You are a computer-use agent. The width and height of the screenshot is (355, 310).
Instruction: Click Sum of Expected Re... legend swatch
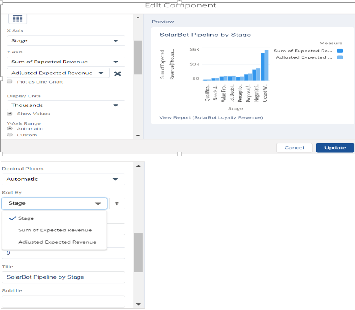pyautogui.click(x=340, y=51)
